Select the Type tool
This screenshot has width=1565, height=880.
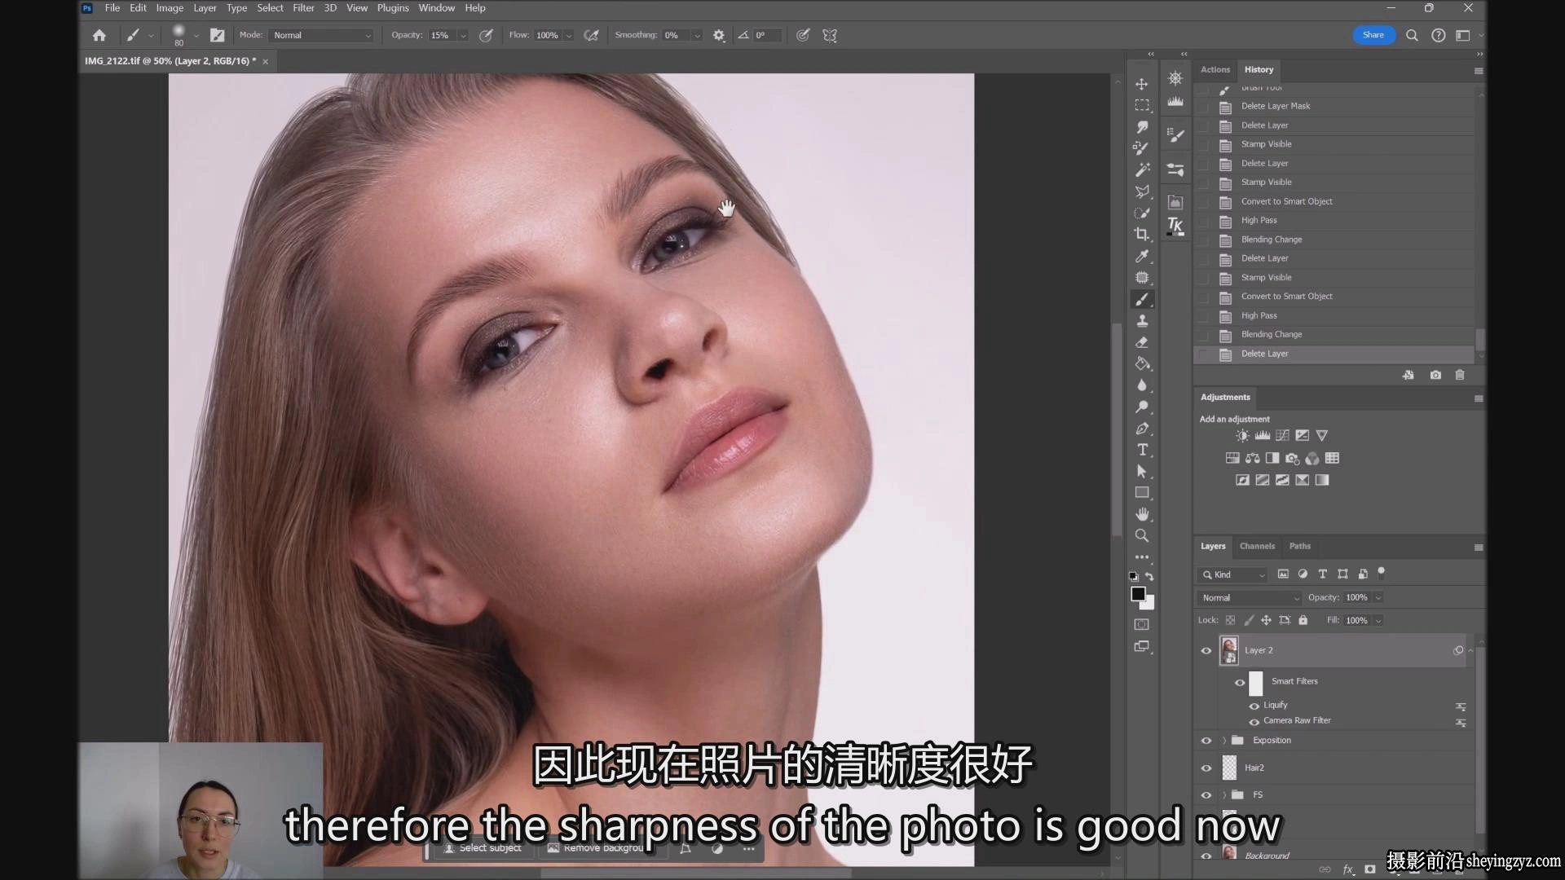[1142, 450]
